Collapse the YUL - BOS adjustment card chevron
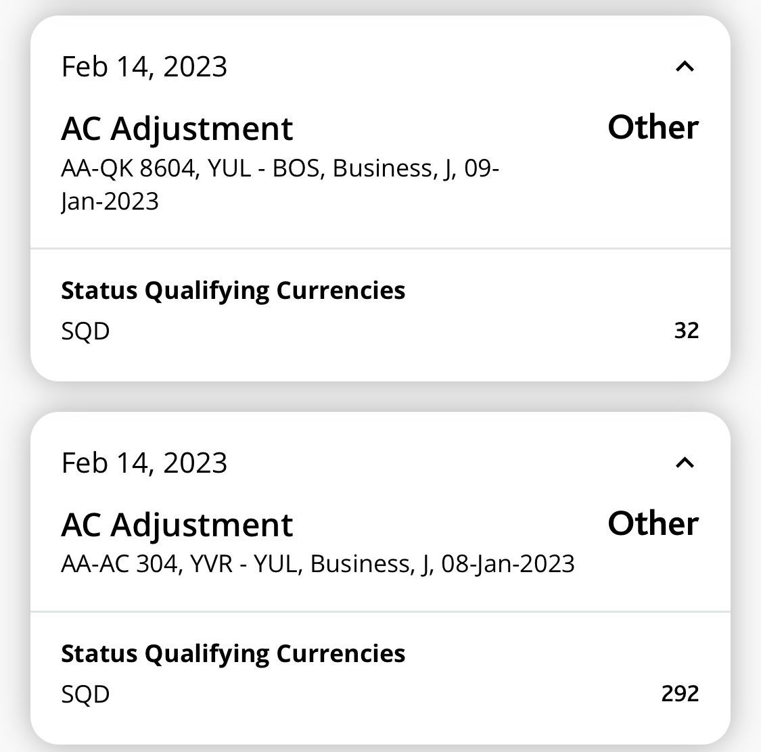Image resolution: width=761 pixels, height=752 pixels. click(x=685, y=66)
